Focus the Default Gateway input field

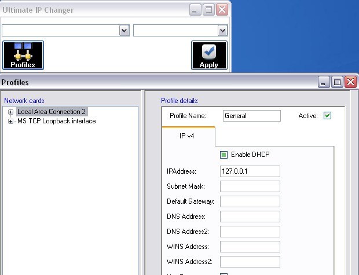point(250,201)
